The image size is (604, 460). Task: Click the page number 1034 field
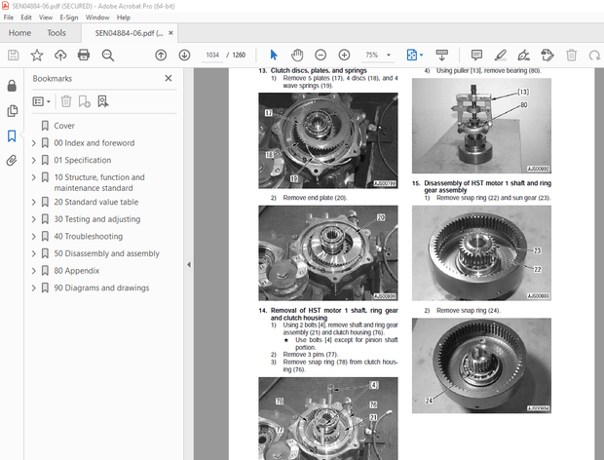[x=212, y=56]
